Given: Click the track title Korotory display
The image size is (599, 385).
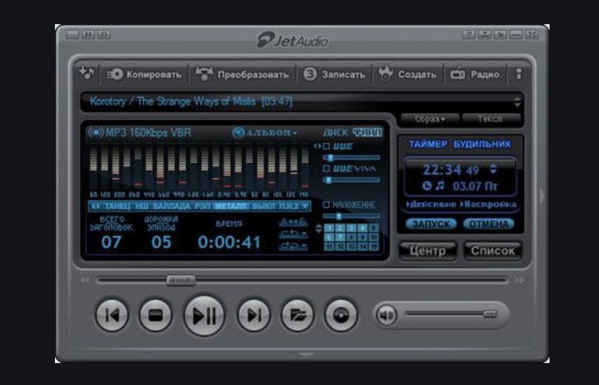Looking at the screenshot, I should (x=191, y=101).
